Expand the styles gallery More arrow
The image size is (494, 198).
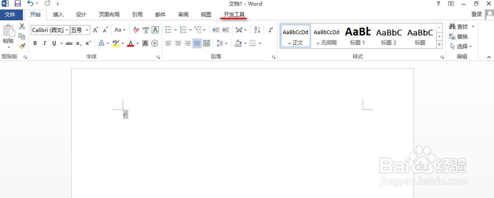click(440, 45)
